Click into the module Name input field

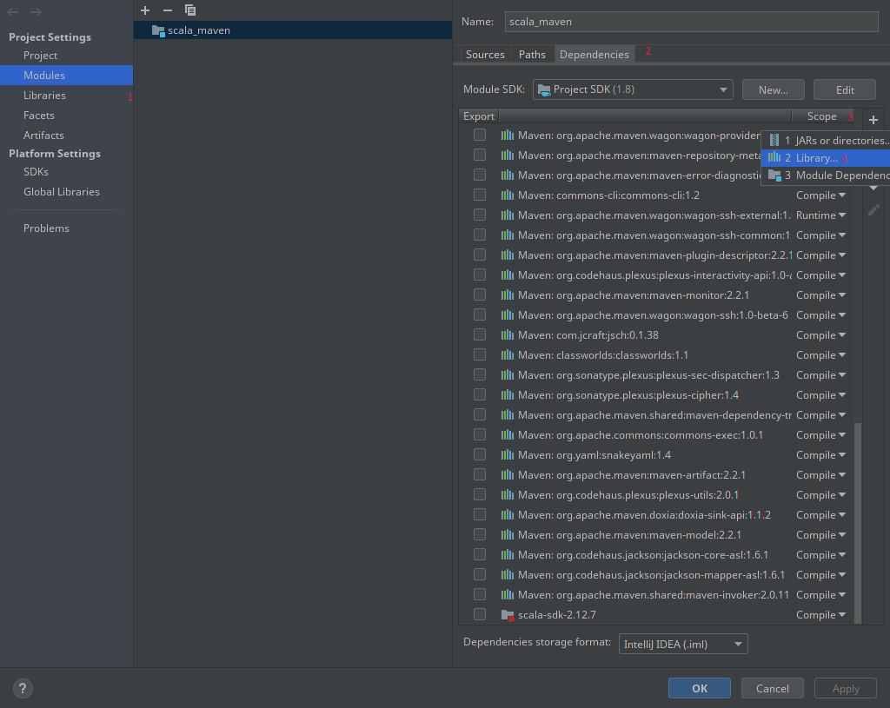coord(691,22)
